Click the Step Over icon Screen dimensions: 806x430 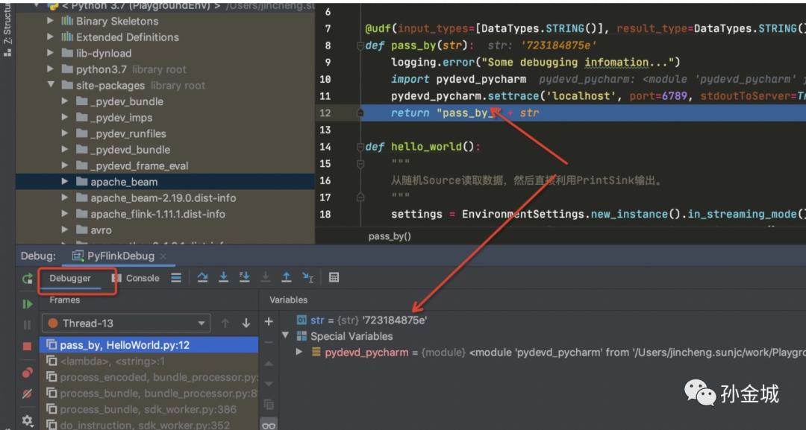(x=202, y=278)
